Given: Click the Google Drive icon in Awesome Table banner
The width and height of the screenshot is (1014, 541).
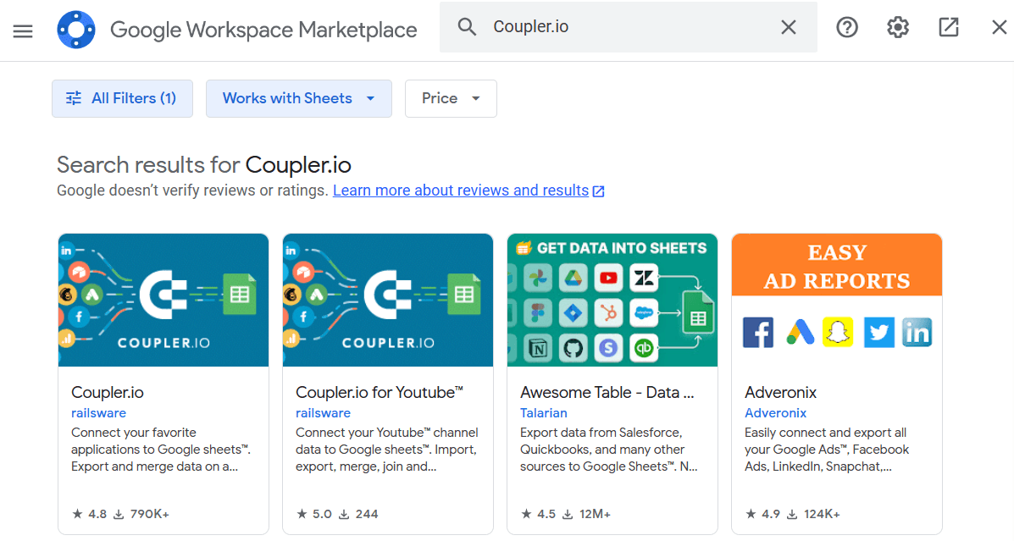Looking at the screenshot, I should point(573,278).
